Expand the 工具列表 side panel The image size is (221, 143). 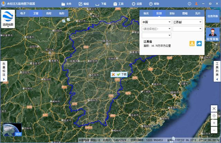pos(217,71)
